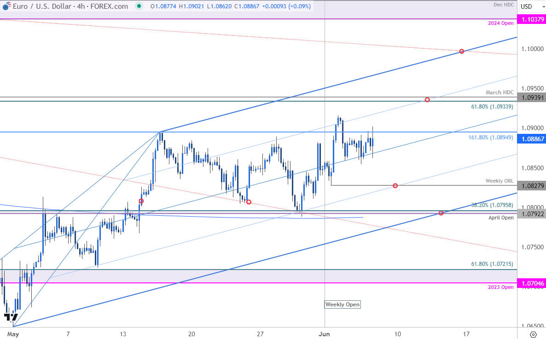This screenshot has width=546, height=339.
Task: Select the 1.10379 price label
Action: (x=532, y=19)
